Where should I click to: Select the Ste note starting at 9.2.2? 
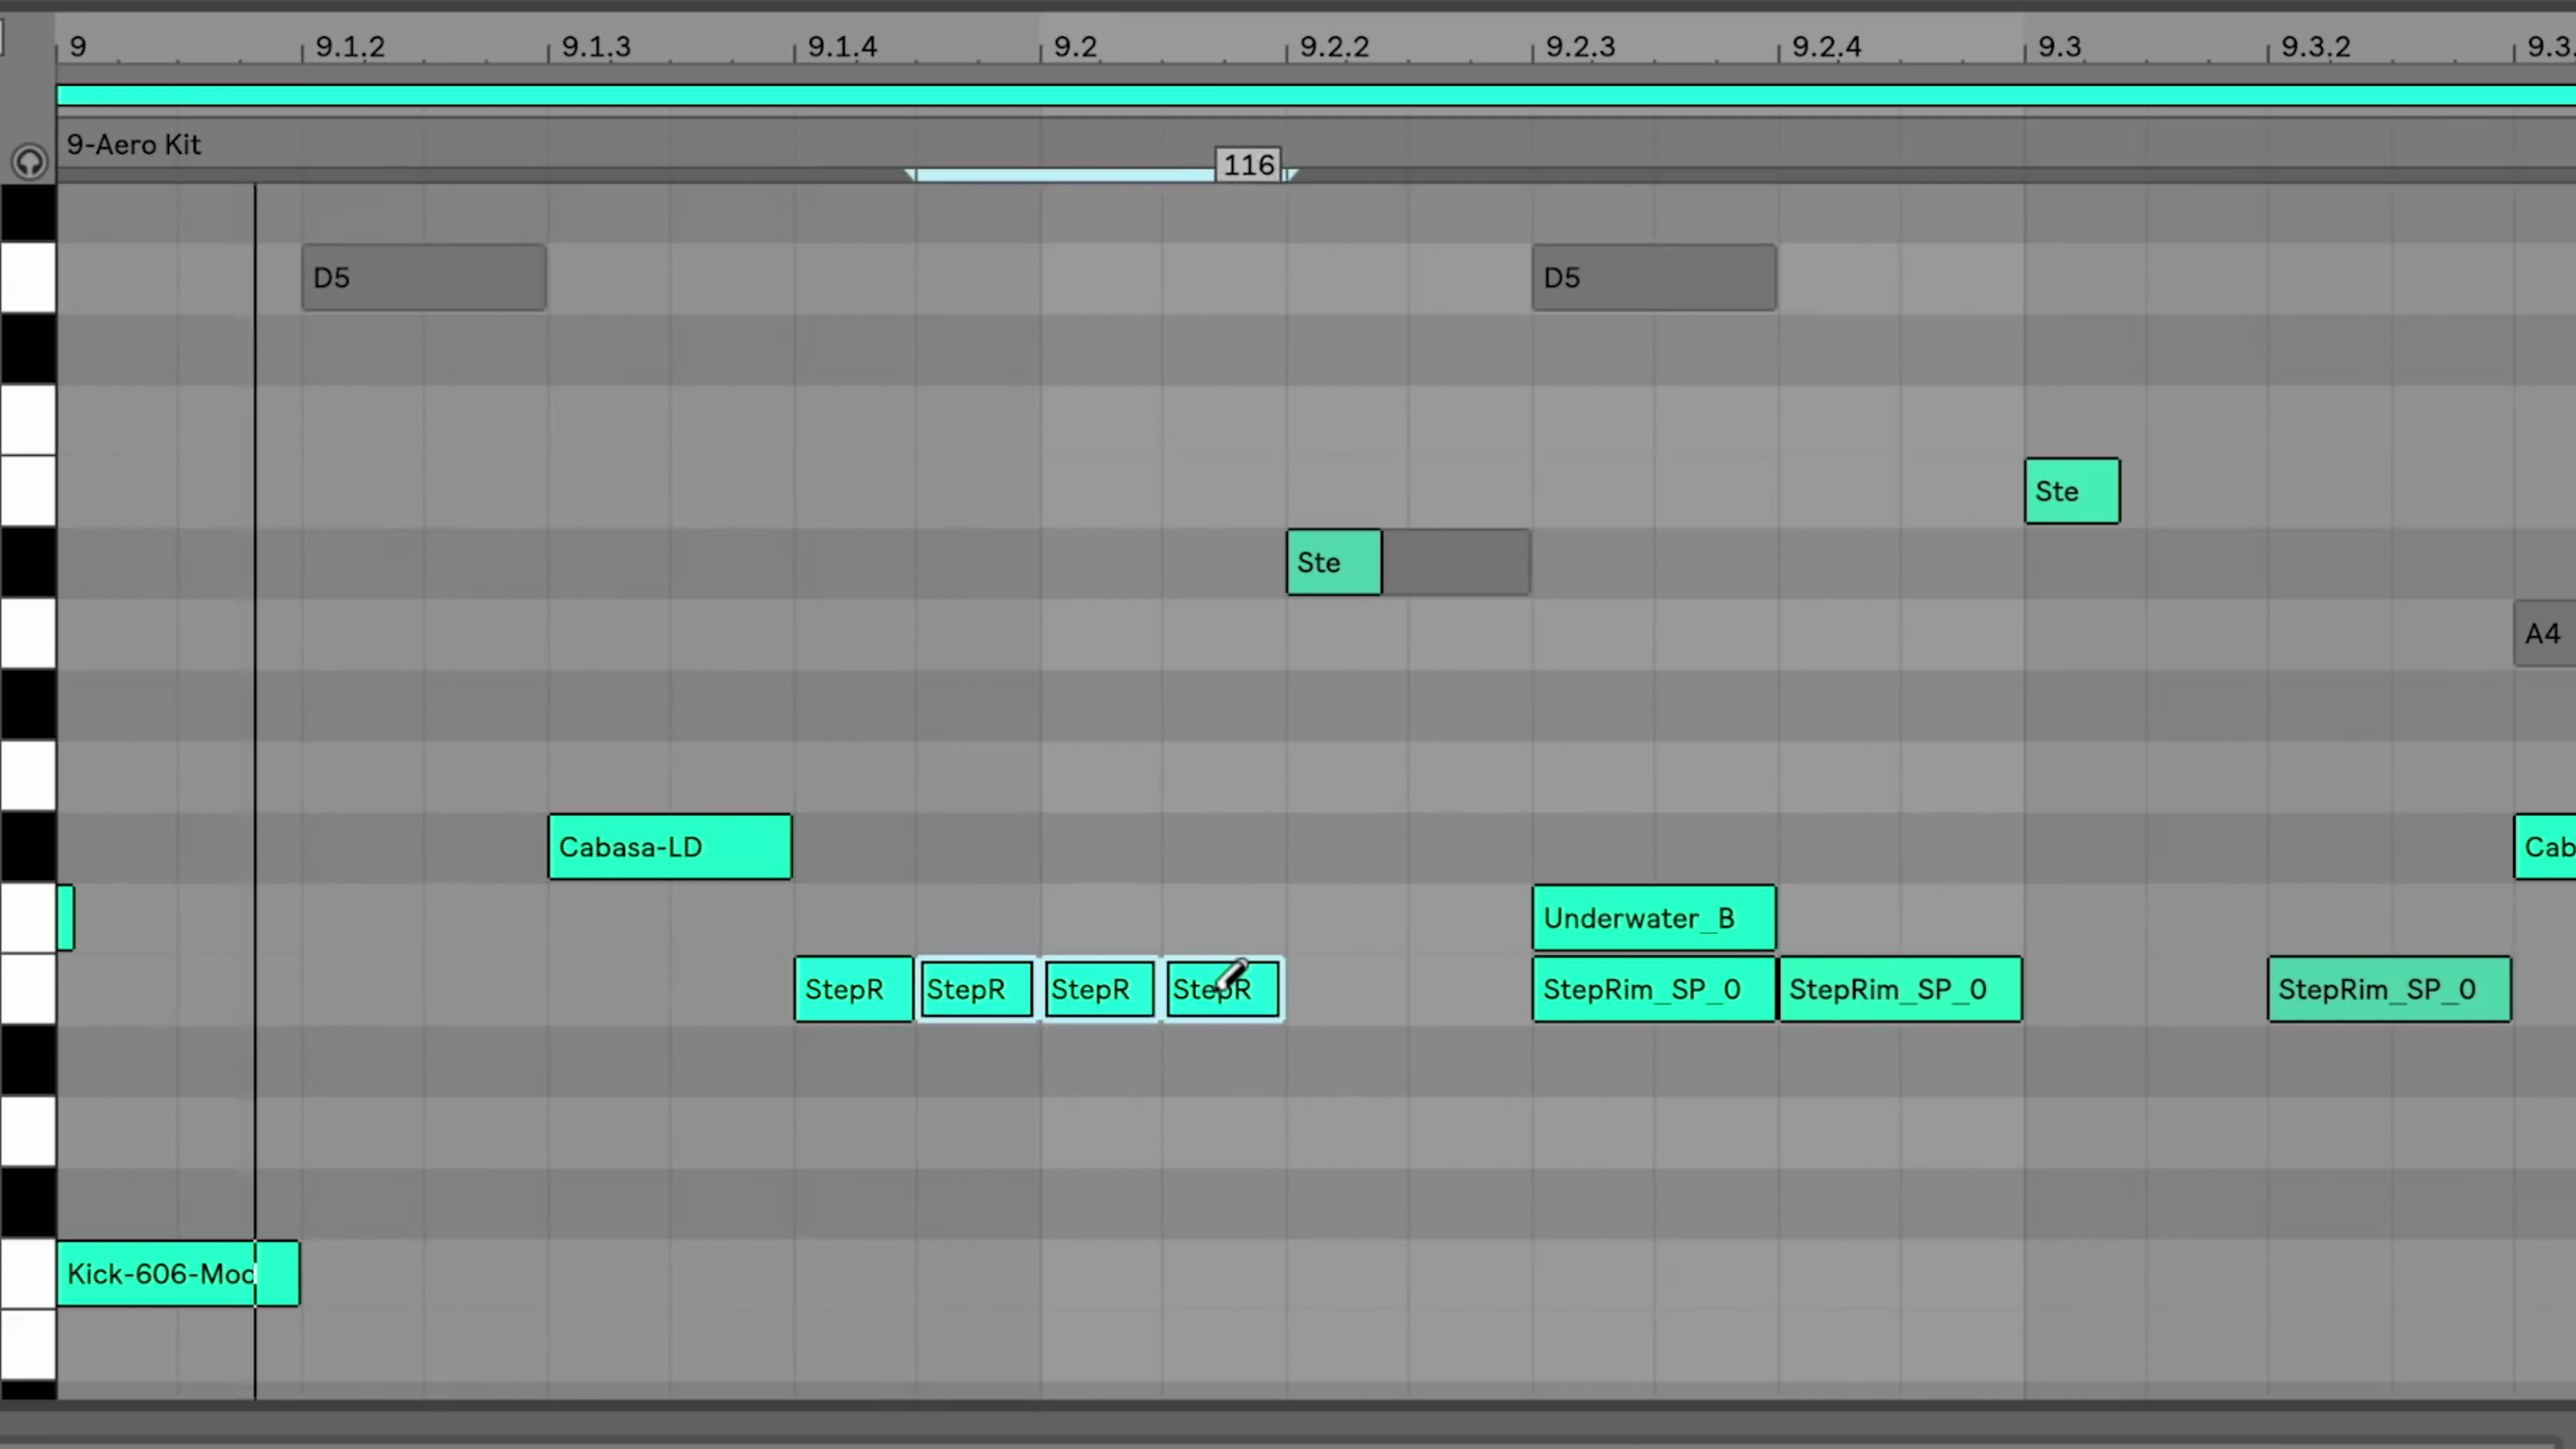coord(1334,562)
